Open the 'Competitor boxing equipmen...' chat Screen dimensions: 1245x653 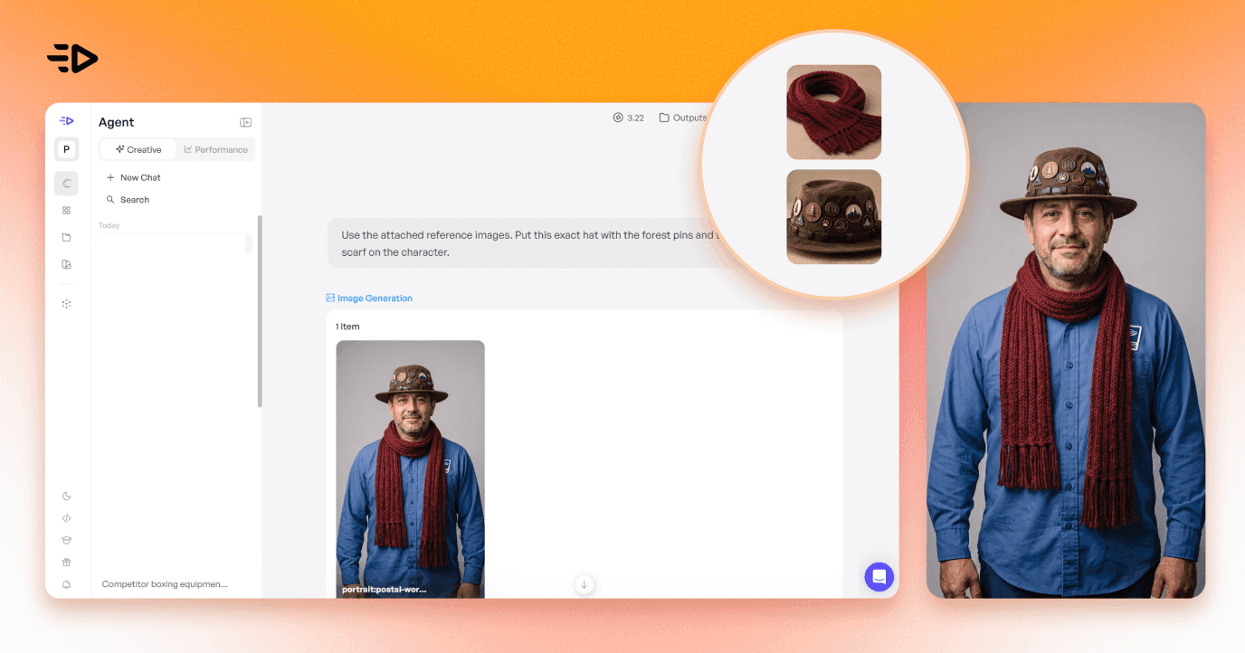(165, 584)
